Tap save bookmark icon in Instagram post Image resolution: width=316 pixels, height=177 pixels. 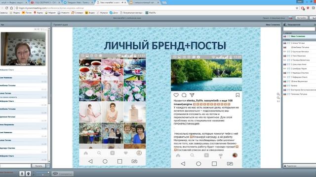[237, 95]
